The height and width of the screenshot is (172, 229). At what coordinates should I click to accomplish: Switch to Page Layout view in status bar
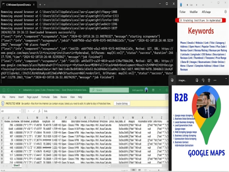tap(140, 170)
